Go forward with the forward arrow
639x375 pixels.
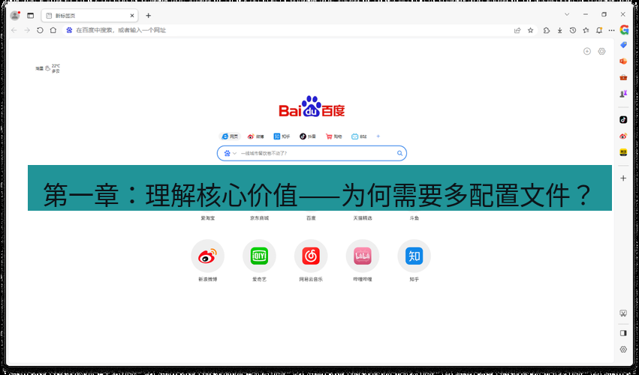pyautogui.click(x=27, y=30)
